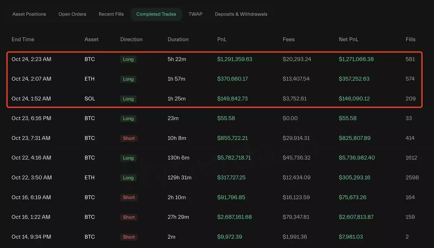
Task: Click the Direction column header
Action: 131,39
